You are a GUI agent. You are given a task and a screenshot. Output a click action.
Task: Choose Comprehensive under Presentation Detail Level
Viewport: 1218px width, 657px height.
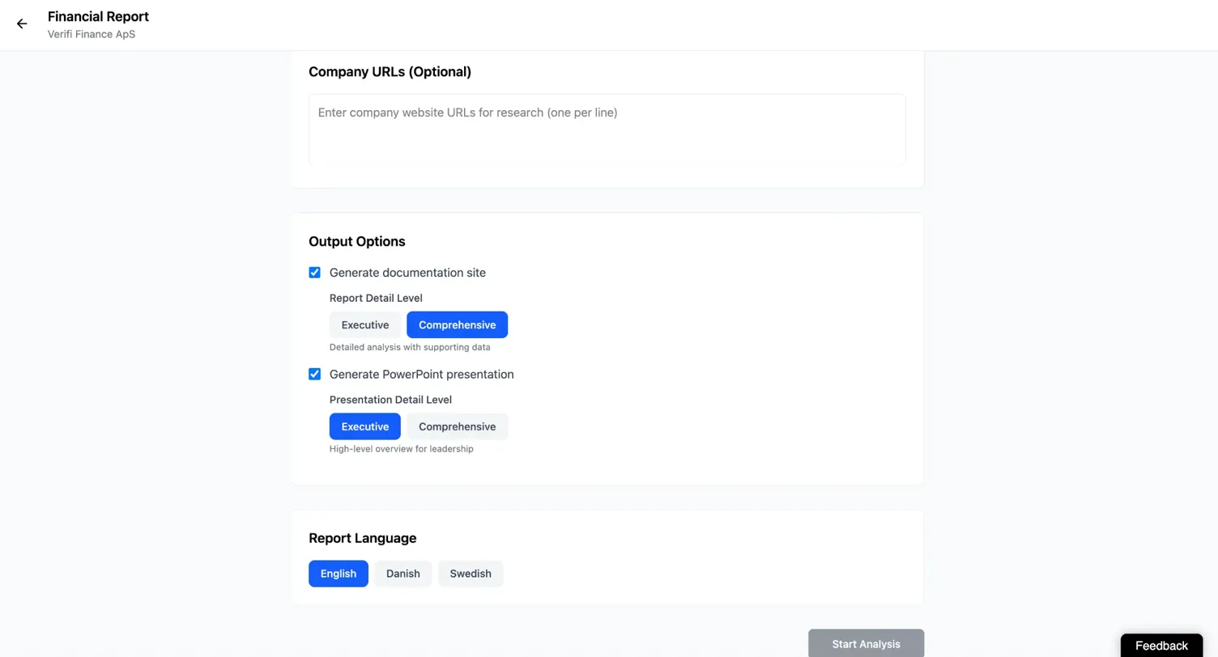pyautogui.click(x=457, y=427)
